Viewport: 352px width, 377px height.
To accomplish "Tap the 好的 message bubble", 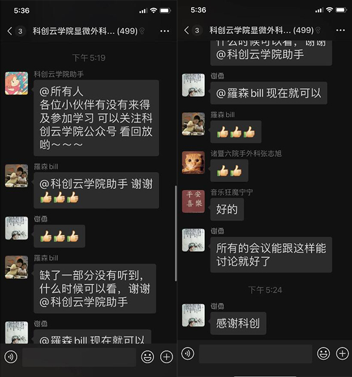I will pos(227,209).
